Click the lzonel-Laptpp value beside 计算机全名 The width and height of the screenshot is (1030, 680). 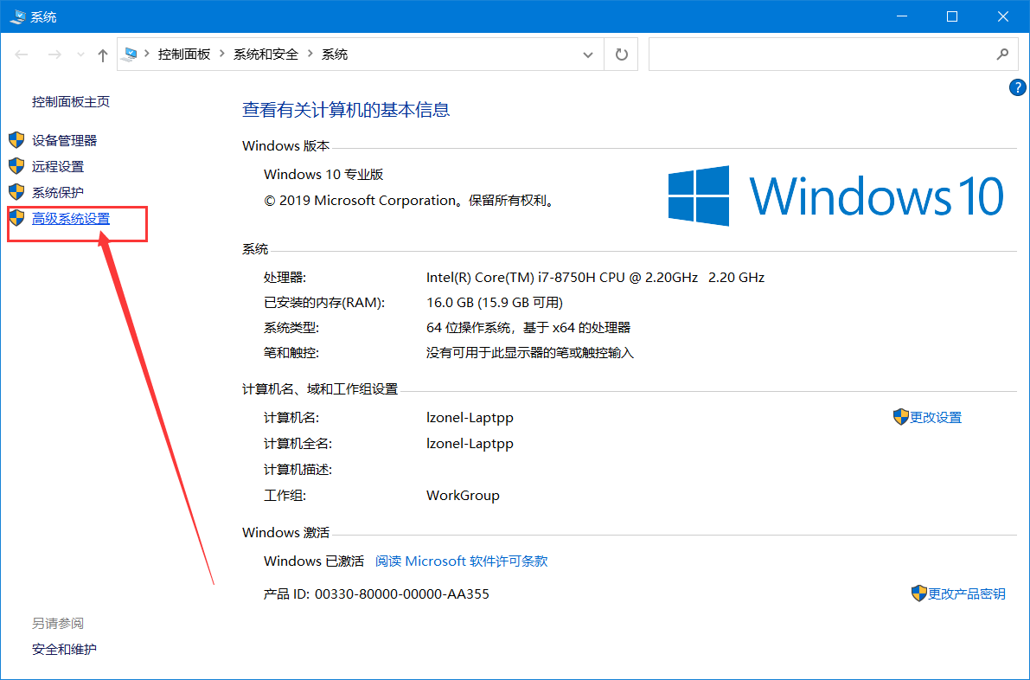click(x=470, y=444)
